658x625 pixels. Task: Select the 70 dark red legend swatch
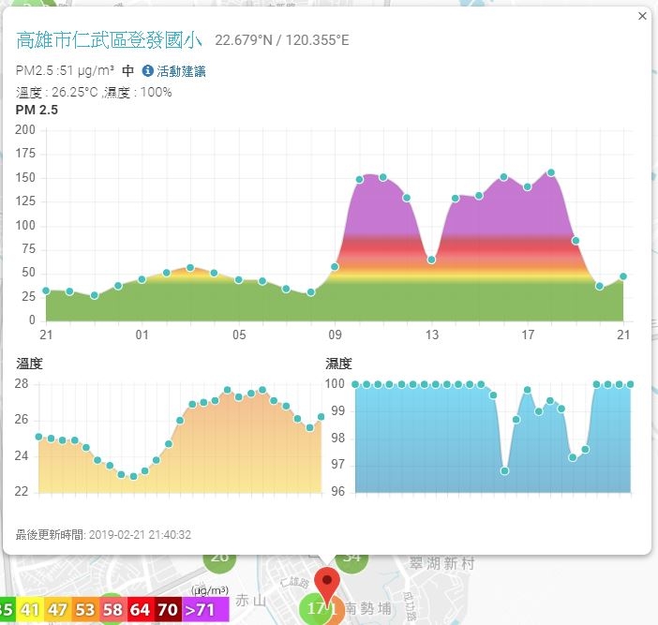pyautogui.click(x=169, y=609)
